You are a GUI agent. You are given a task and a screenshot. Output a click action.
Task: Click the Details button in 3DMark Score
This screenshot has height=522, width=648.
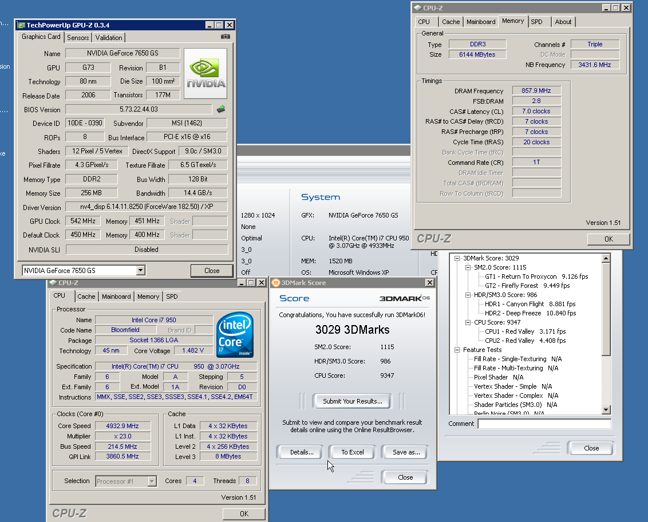[x=302, y=452]
